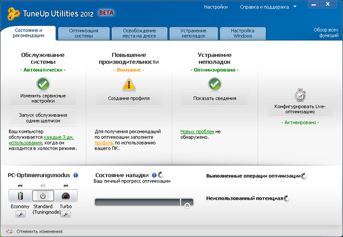Select Standard mode power toggle

(x=43, y=195)
